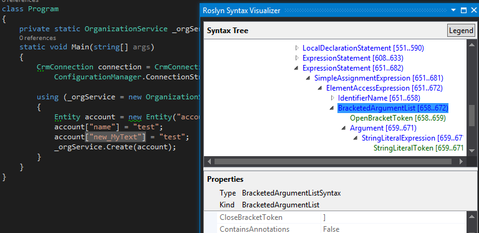Select ExpressionStatement [608..633] tree item
The image size is (479, 233).
coord(353,58)
